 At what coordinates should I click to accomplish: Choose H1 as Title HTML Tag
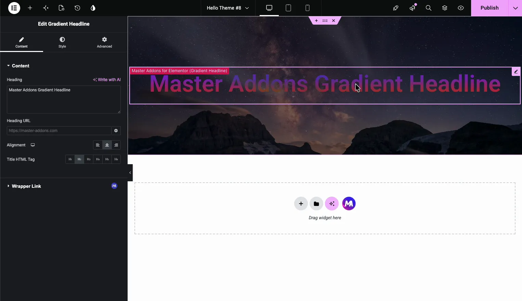point(70,159)
